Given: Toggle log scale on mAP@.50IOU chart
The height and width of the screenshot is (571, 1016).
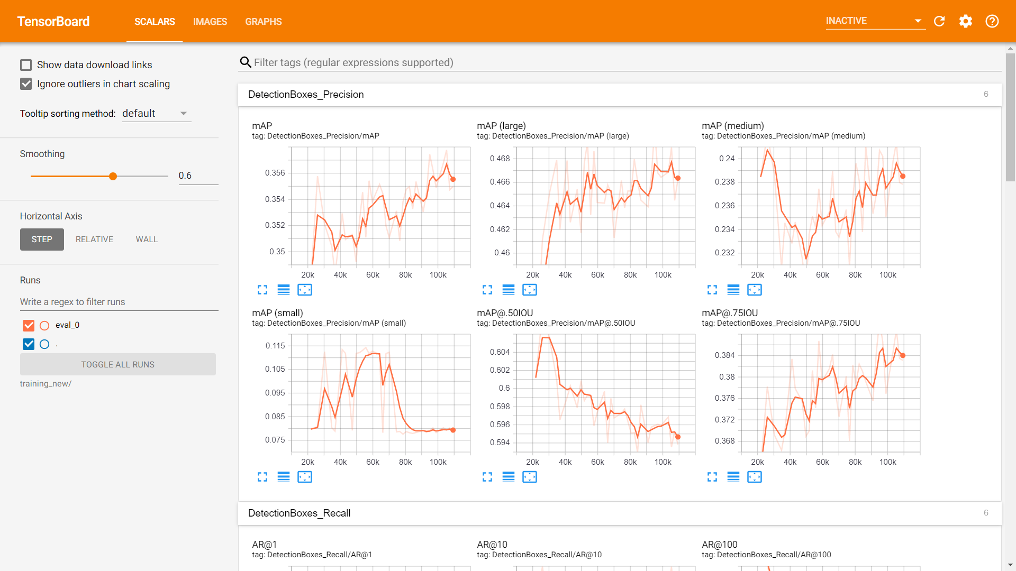Looking at the screenshot, I should click(x=509, y=477).
